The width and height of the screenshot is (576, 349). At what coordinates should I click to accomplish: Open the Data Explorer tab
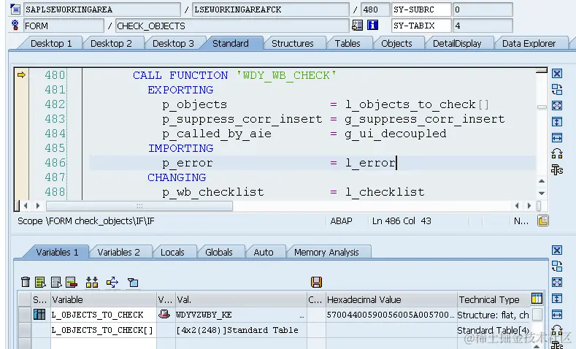(529, 43)
